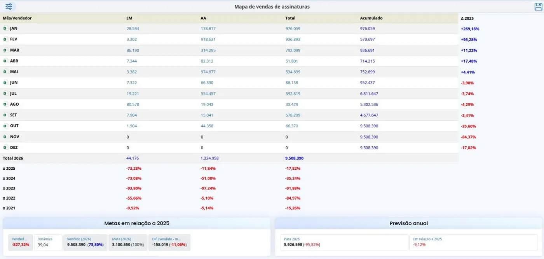Click the spreadsheet icon beside AGO
Viewport: 544px width, 259px height.
[5, 104]
